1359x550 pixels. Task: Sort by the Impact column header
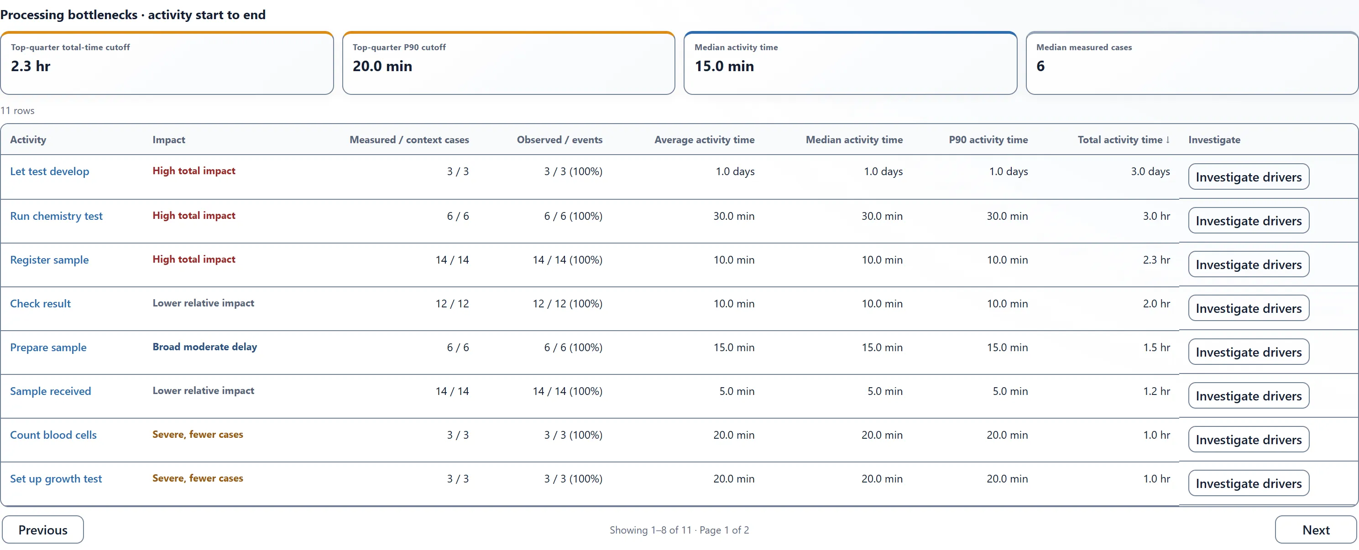point(169,140)
